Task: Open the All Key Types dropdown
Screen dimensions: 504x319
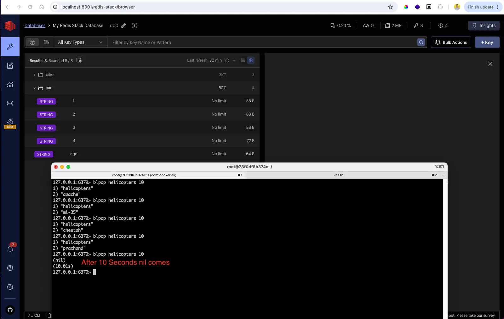Action: (80, 42)
